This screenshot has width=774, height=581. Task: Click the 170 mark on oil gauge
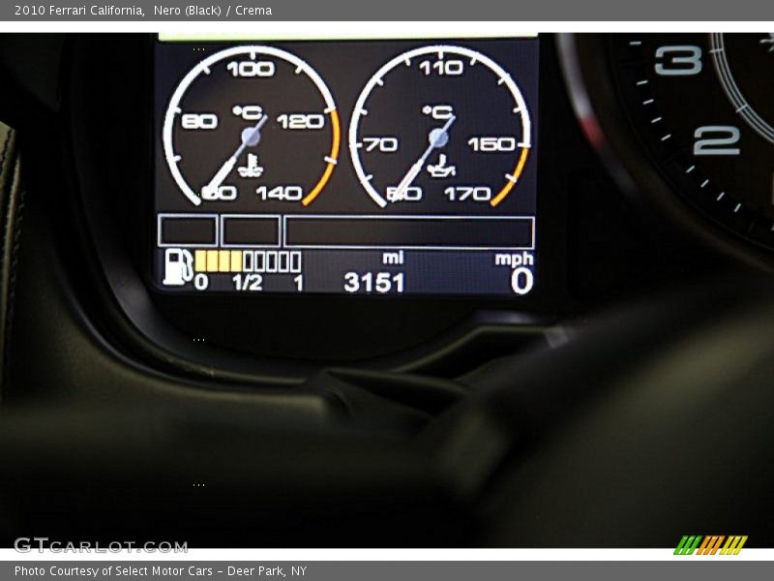(x=467, y=194)
